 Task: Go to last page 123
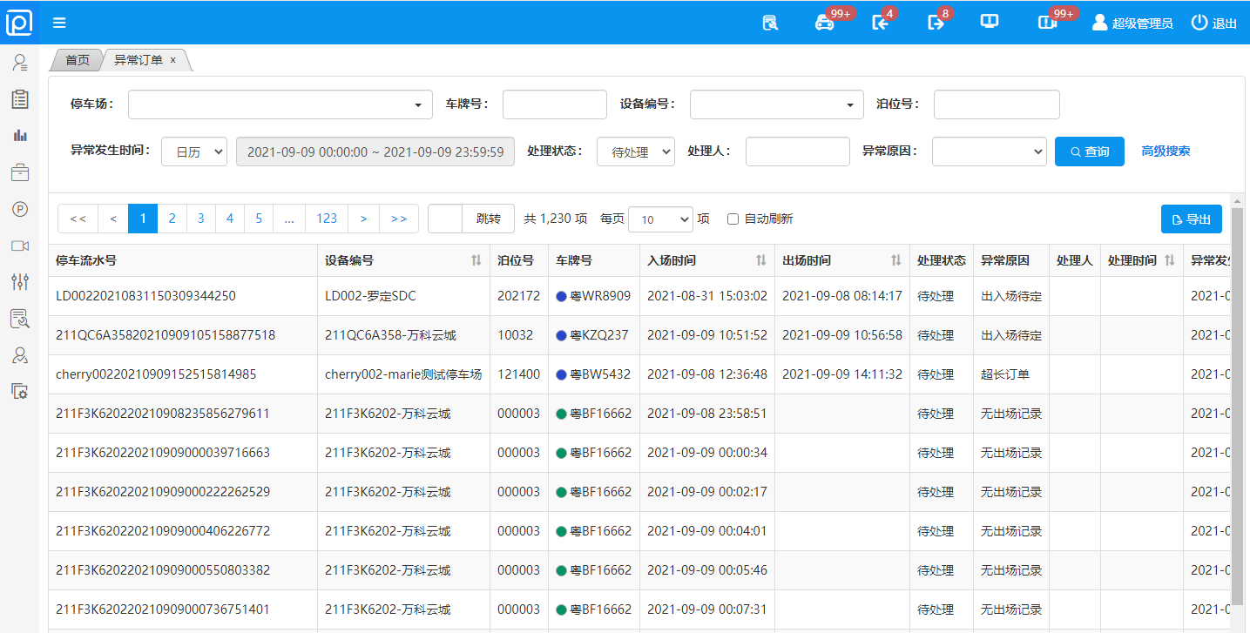point(327,219)
